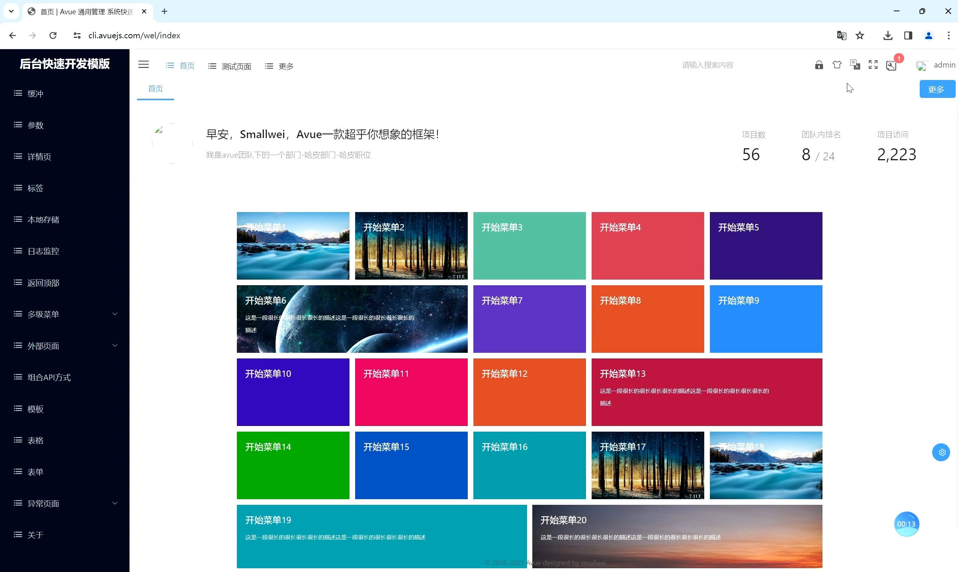This screenshot has height=572, width=958.
Task: Click the browser address bar URL
Action: [x=134, y=35]
